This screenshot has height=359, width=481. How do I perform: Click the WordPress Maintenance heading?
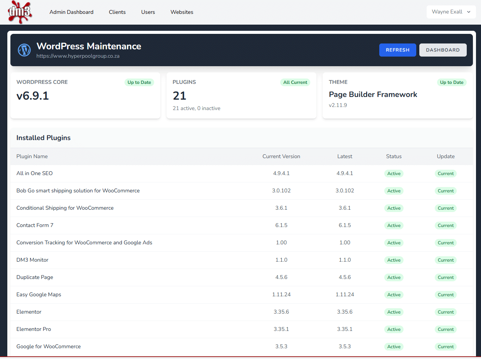89,46
